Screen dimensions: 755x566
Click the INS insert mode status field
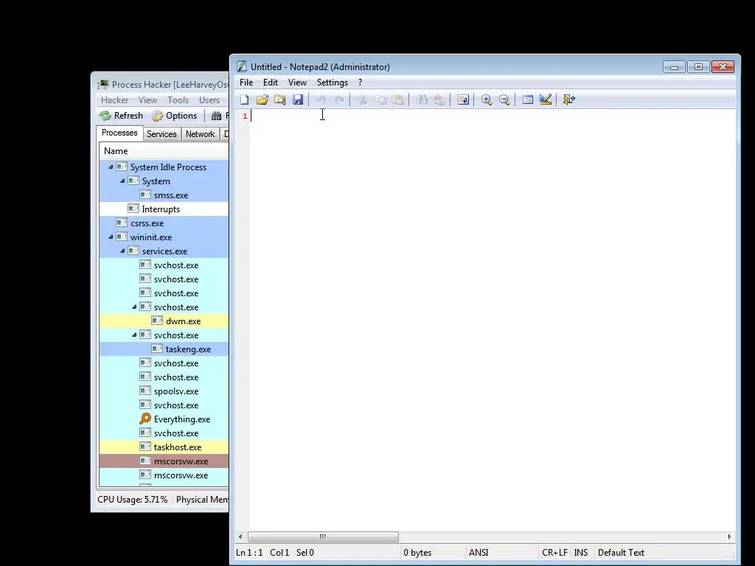(x=581, y=553)
